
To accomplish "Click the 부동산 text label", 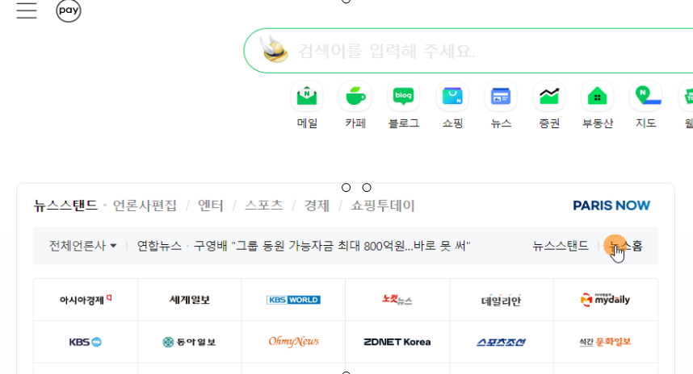I will 598,123.
